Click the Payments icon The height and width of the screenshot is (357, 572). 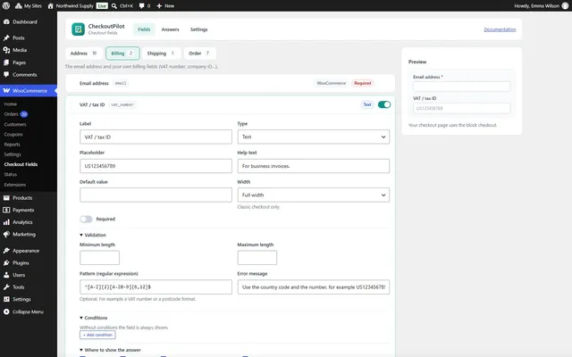6,211
